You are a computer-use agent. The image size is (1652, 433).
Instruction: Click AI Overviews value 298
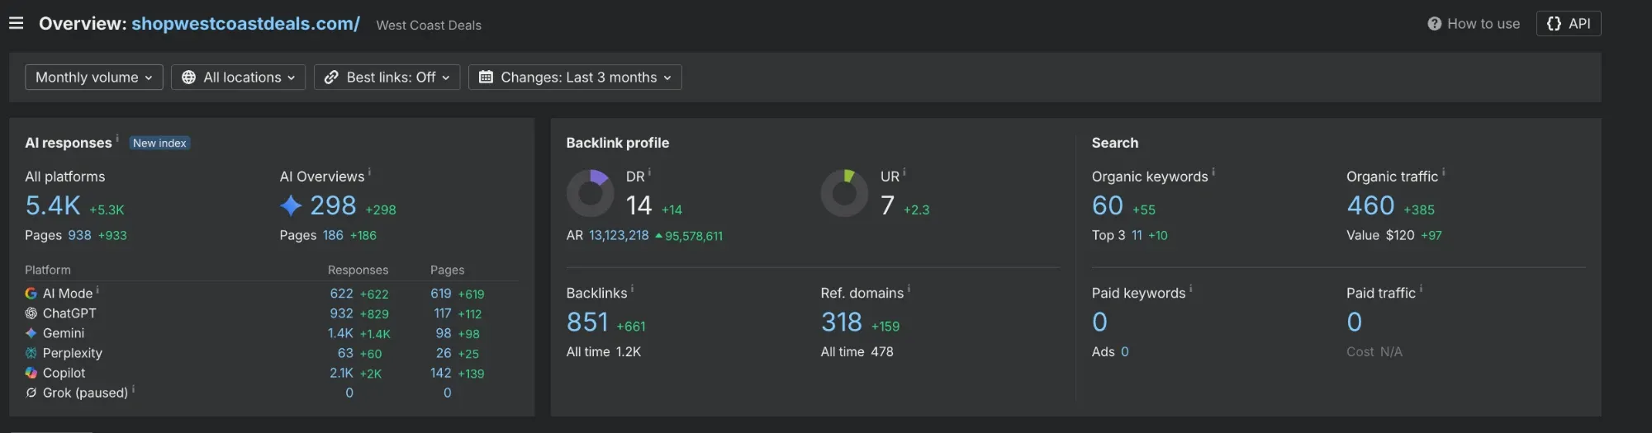[333, 205]
